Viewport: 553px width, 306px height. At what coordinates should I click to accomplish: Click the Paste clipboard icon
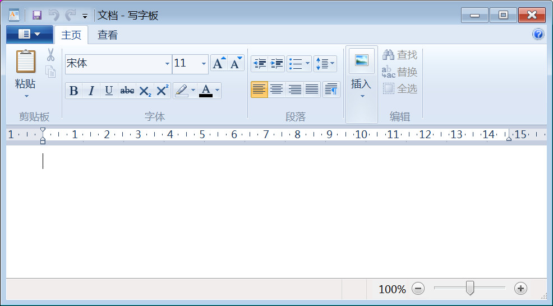point(25,61)
